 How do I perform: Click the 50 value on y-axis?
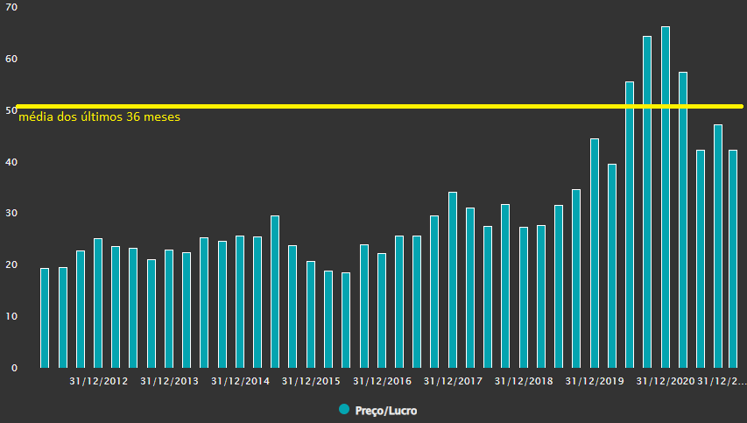pyautogui.click(x=11, y=110)
